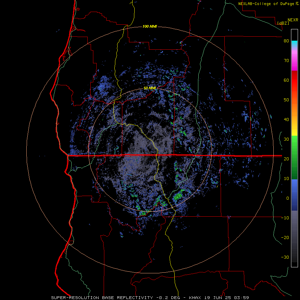Image resolution: width=300 pixels, height=300 pixels.
Task: Click the cyan segment of the color bar
Action: [x=294, y=44]
